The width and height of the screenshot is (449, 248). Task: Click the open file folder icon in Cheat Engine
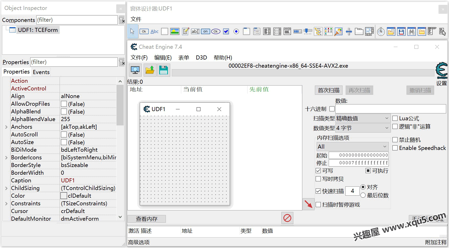(150, 70)
